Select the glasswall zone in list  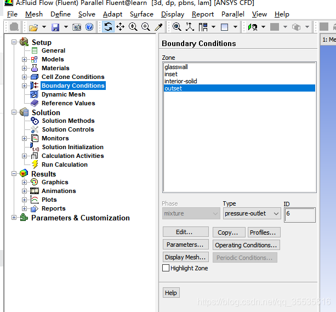240,67
